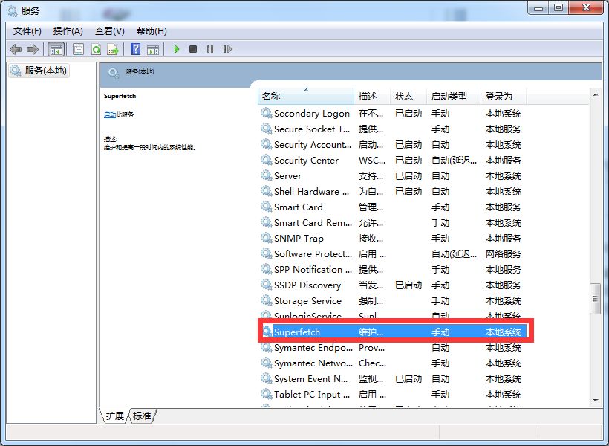
Task: Click gear icon beside Smart Card
Action: pos(267,207)
